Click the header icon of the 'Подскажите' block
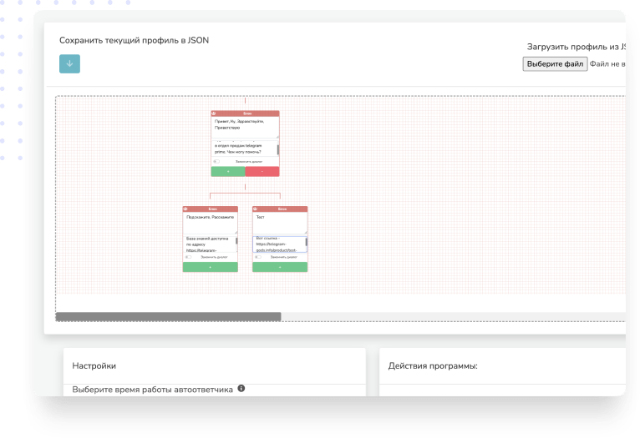This screenshot has width=640, height=438. (187, 209)
